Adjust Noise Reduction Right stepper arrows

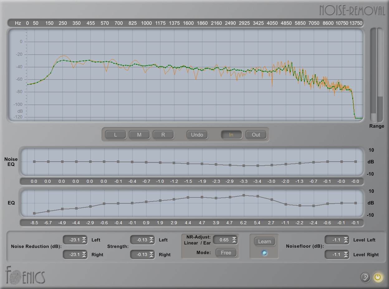[84, 254]
